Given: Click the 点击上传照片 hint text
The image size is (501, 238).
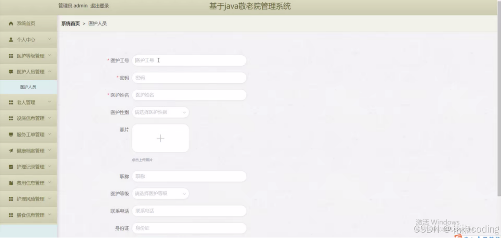Looking at the screenshot, I should click(142, 160).
